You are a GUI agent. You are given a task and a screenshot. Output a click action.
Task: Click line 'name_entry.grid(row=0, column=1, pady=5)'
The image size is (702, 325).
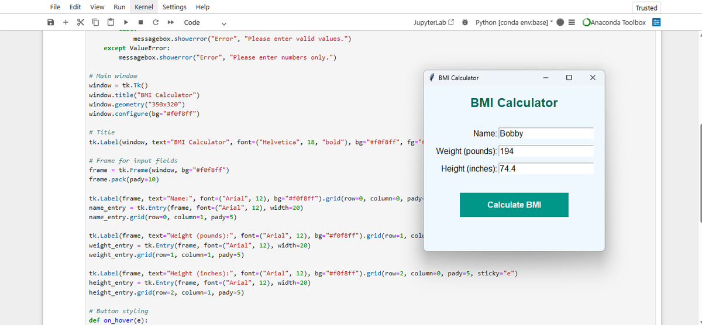pos(163,217)
